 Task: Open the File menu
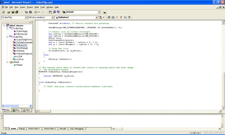(6, 7)
